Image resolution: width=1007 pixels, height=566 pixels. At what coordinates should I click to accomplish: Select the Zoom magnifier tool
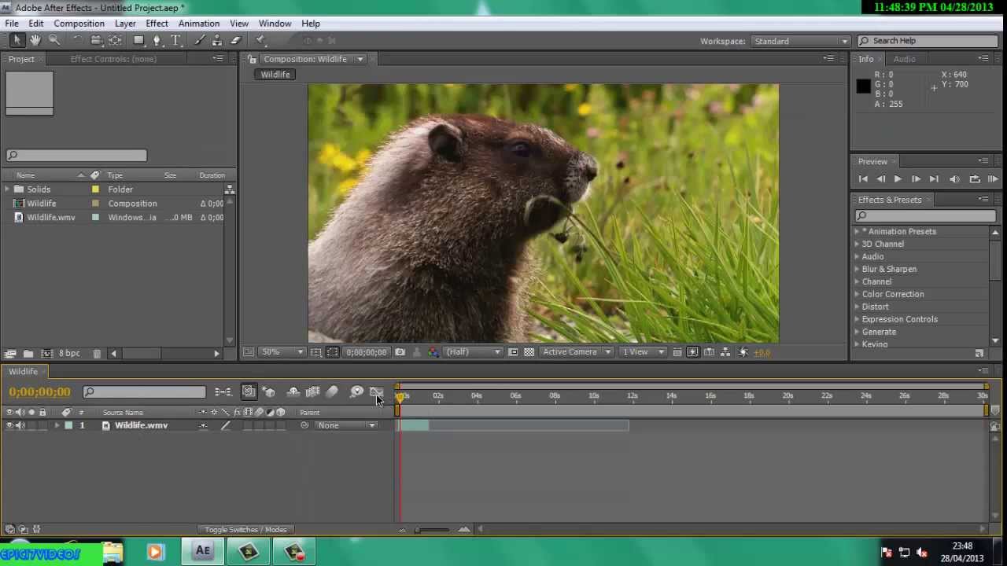tap(54, 40)
